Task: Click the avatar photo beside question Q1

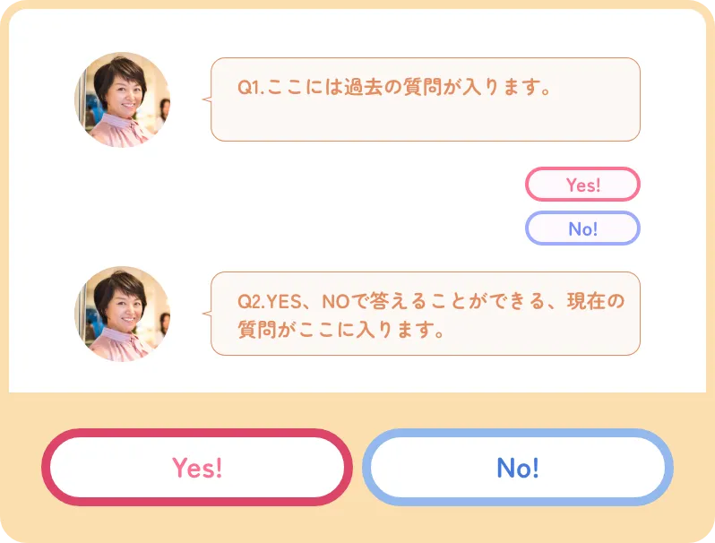Action: (x=122, y=99)
